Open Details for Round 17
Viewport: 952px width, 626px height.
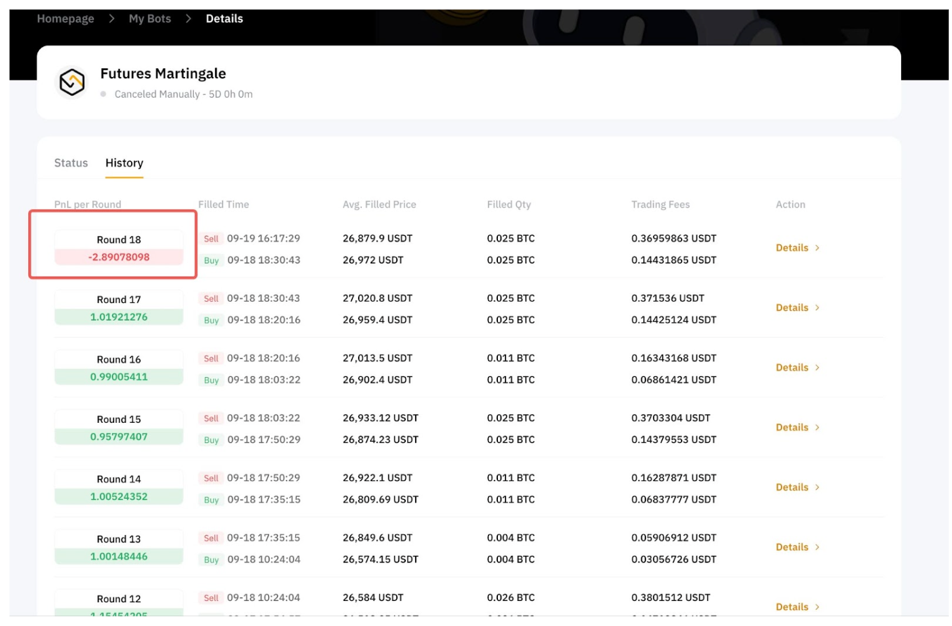tap(792, 308)
